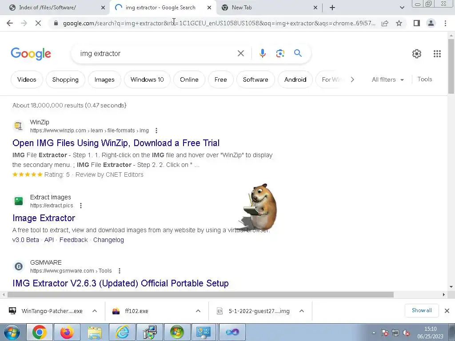Filter results by Videos
This screenshot has height=341, width=455.
[x=27, y=79]
